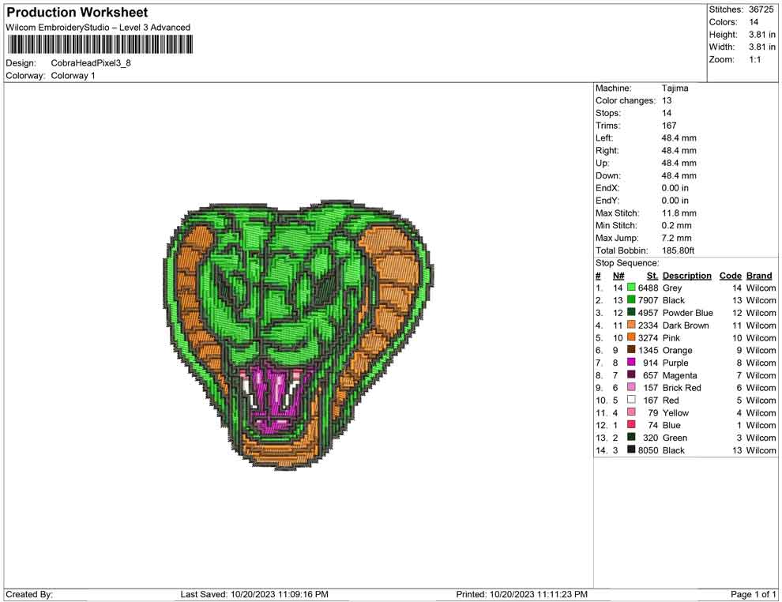Click 'Dark Brown' description text
782x602 pixels.
(x=686, y=325)
